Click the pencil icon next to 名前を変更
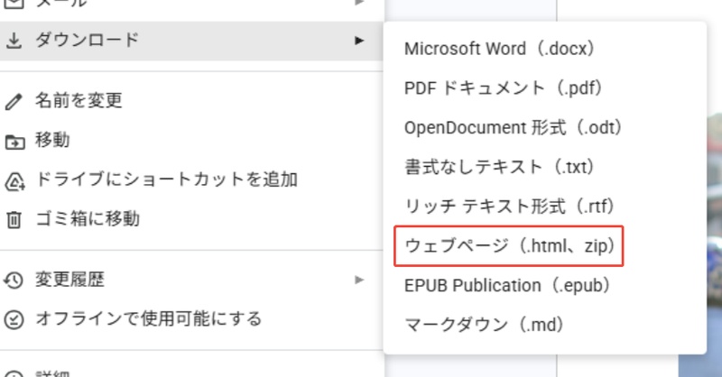This screenshot has width=722, height=377. (14, 101)
